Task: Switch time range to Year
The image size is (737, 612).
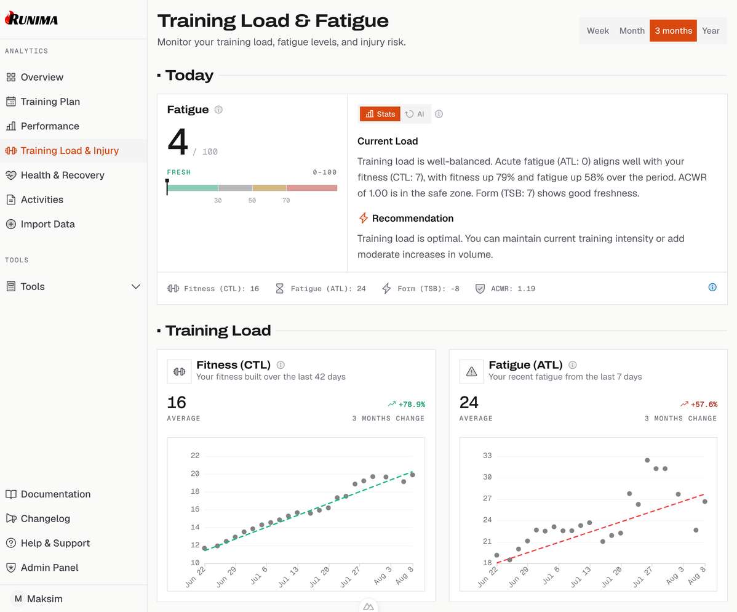Action: point(710,31)
